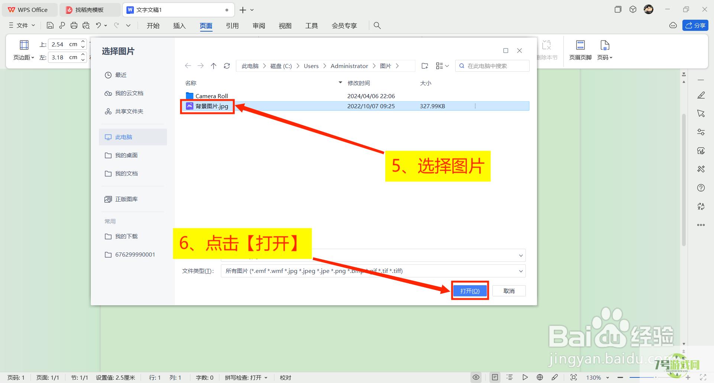Click the 校对 status bar entry
Screen dimensions: 714x383
(x=286, y=377)
